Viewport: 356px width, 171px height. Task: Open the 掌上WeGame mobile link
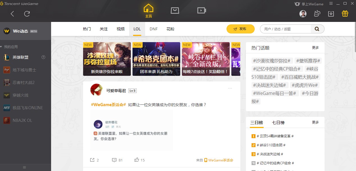click(x=309, y=4)
